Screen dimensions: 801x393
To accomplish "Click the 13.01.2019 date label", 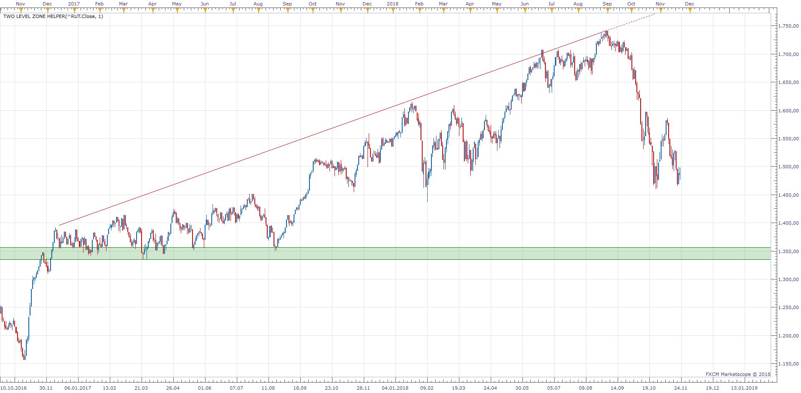I will point(744,388).
